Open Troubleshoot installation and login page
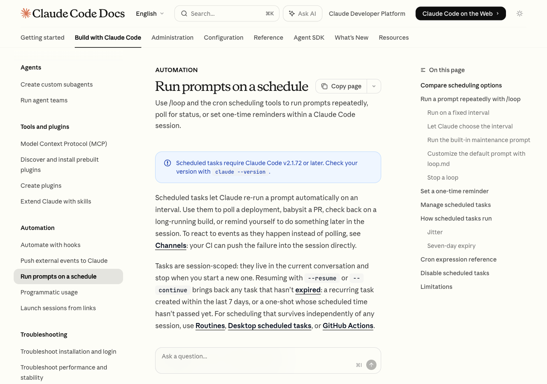The height and width of the screenshot is (384, 547). (68, 352)
